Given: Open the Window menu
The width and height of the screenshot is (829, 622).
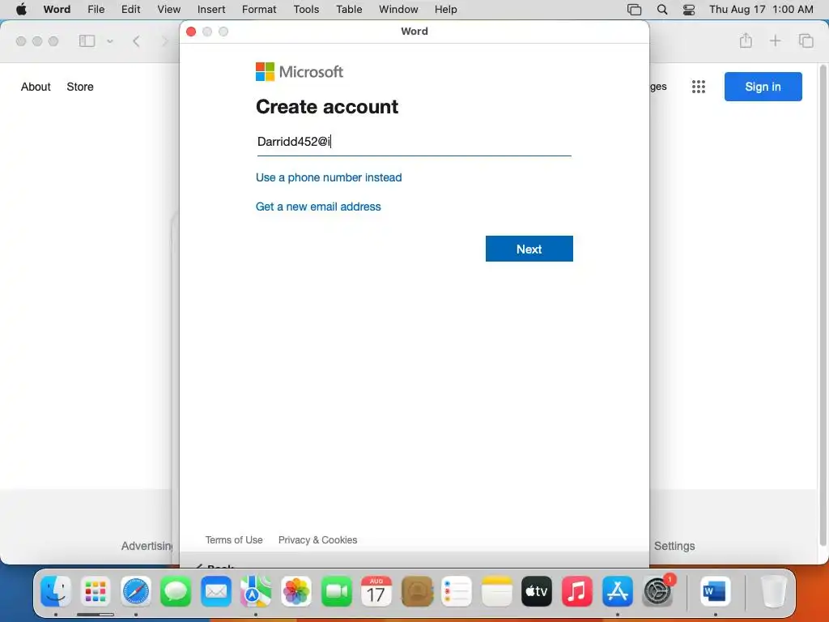Looking at the screenshot, I should coord(398,9).
